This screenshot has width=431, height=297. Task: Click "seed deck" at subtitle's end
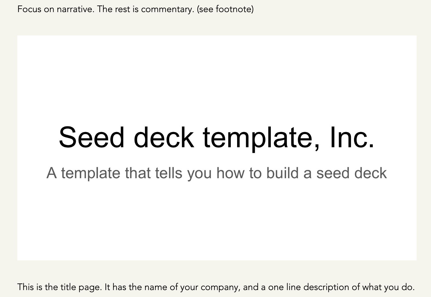351,173
